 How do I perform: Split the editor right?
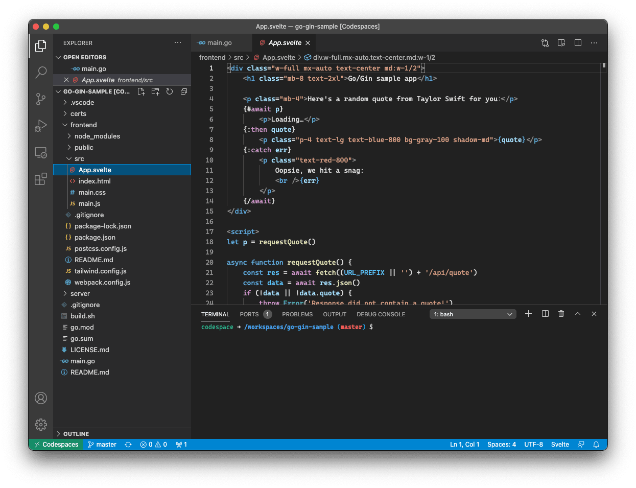coord(578,43)
